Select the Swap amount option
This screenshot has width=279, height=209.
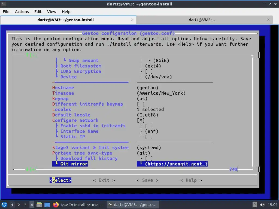(83, 61)
